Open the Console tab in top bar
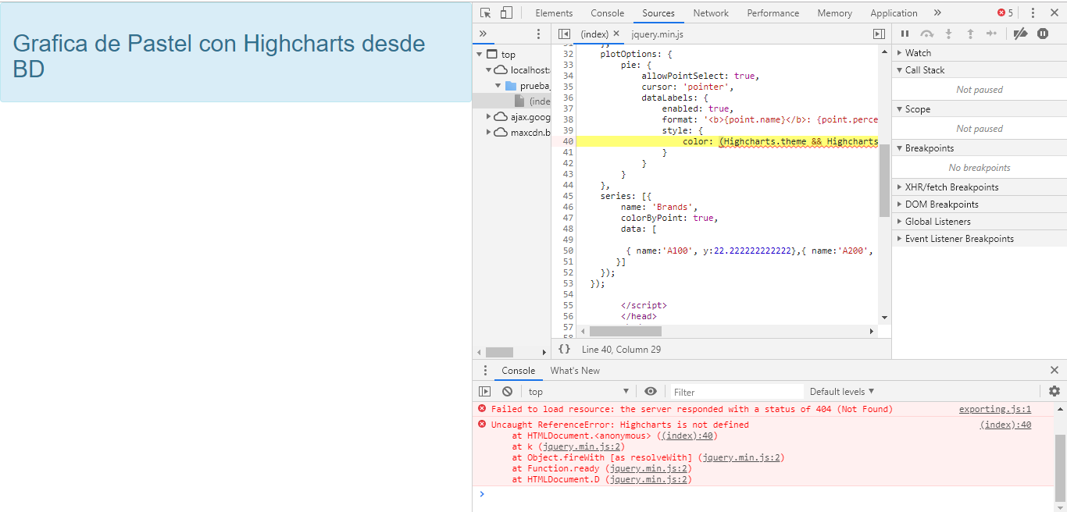 [608, 13]
